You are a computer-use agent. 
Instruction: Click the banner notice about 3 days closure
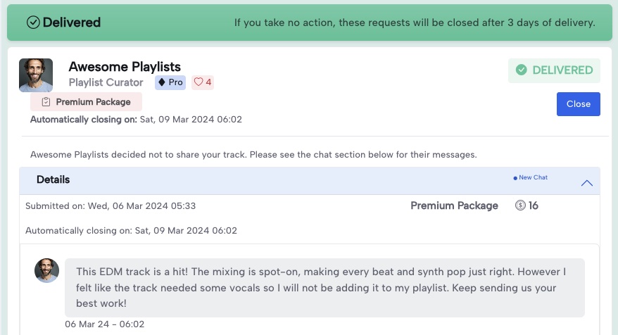(x=415, y=23)
